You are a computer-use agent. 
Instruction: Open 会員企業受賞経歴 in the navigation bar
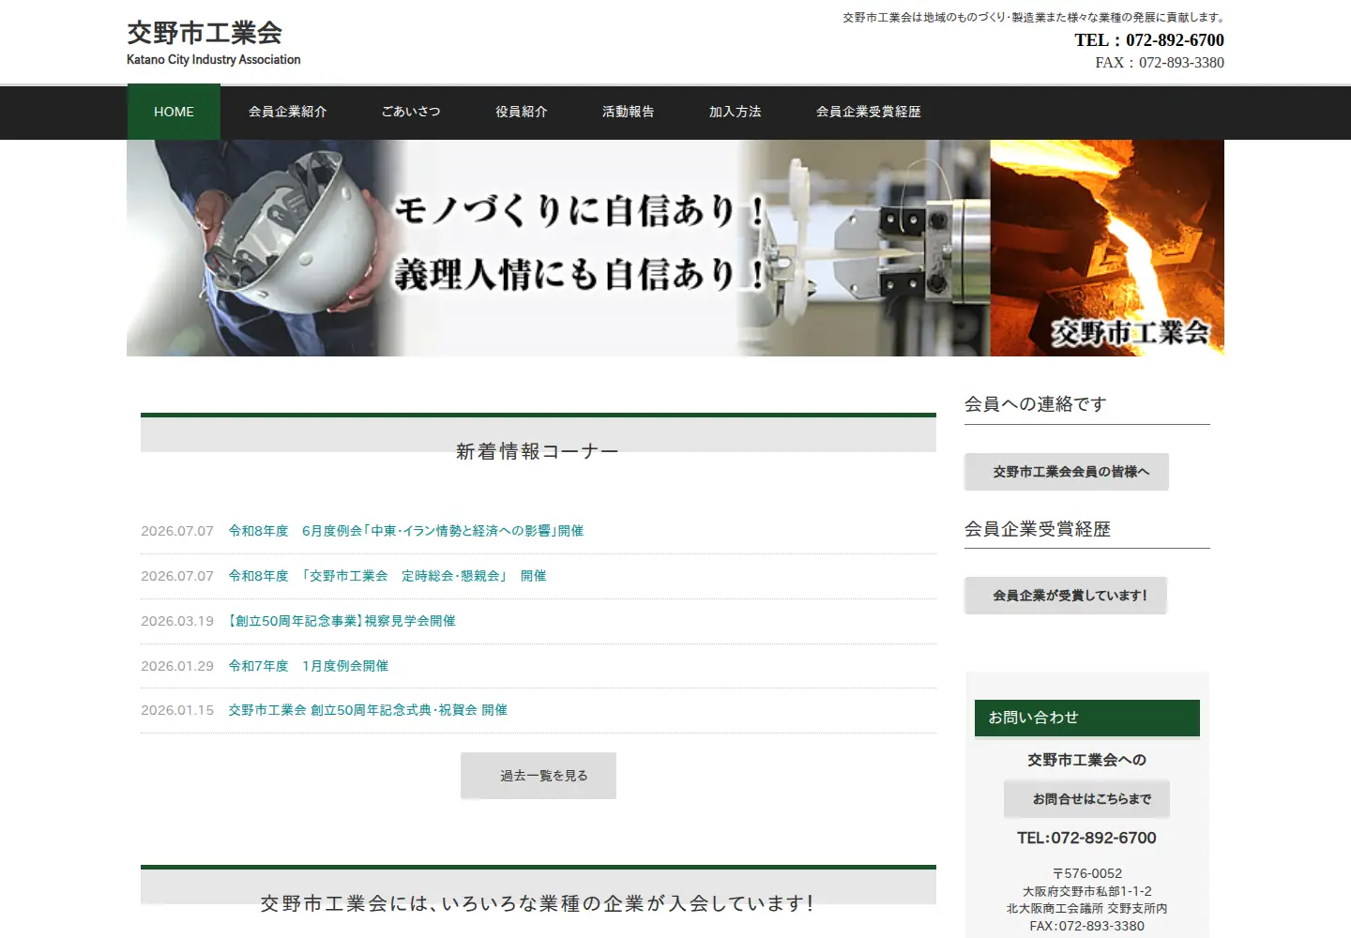pos(869,112)
